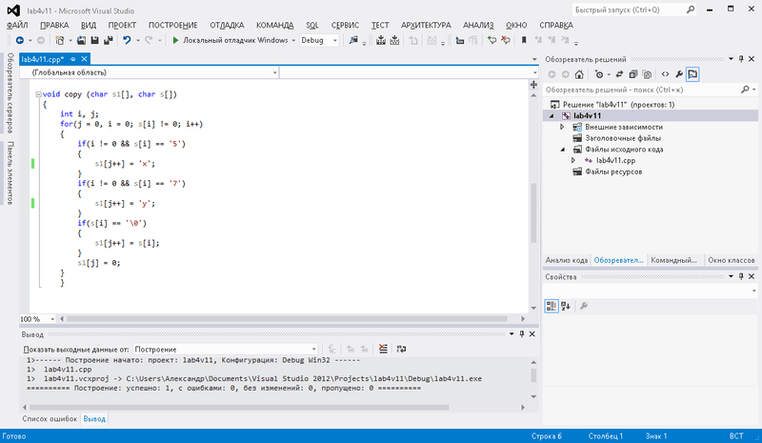The height and width of the screenshot is (443, 762).
Task: Click Collapse All icon in Solution Explorer
Action: pos(633,73)
